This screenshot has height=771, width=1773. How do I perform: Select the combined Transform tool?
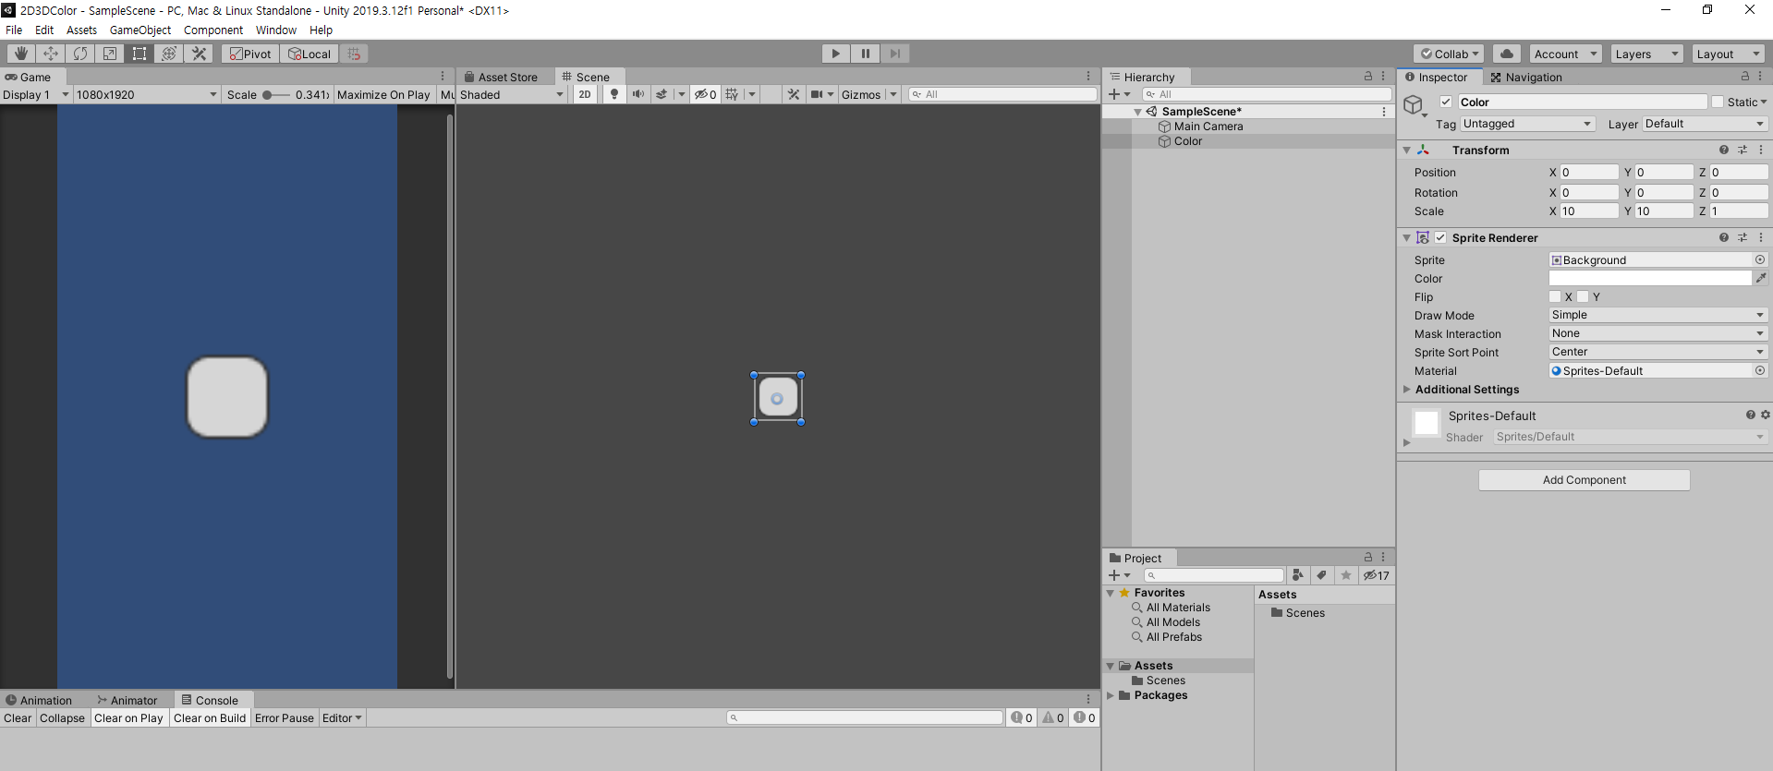pos(168,54)
